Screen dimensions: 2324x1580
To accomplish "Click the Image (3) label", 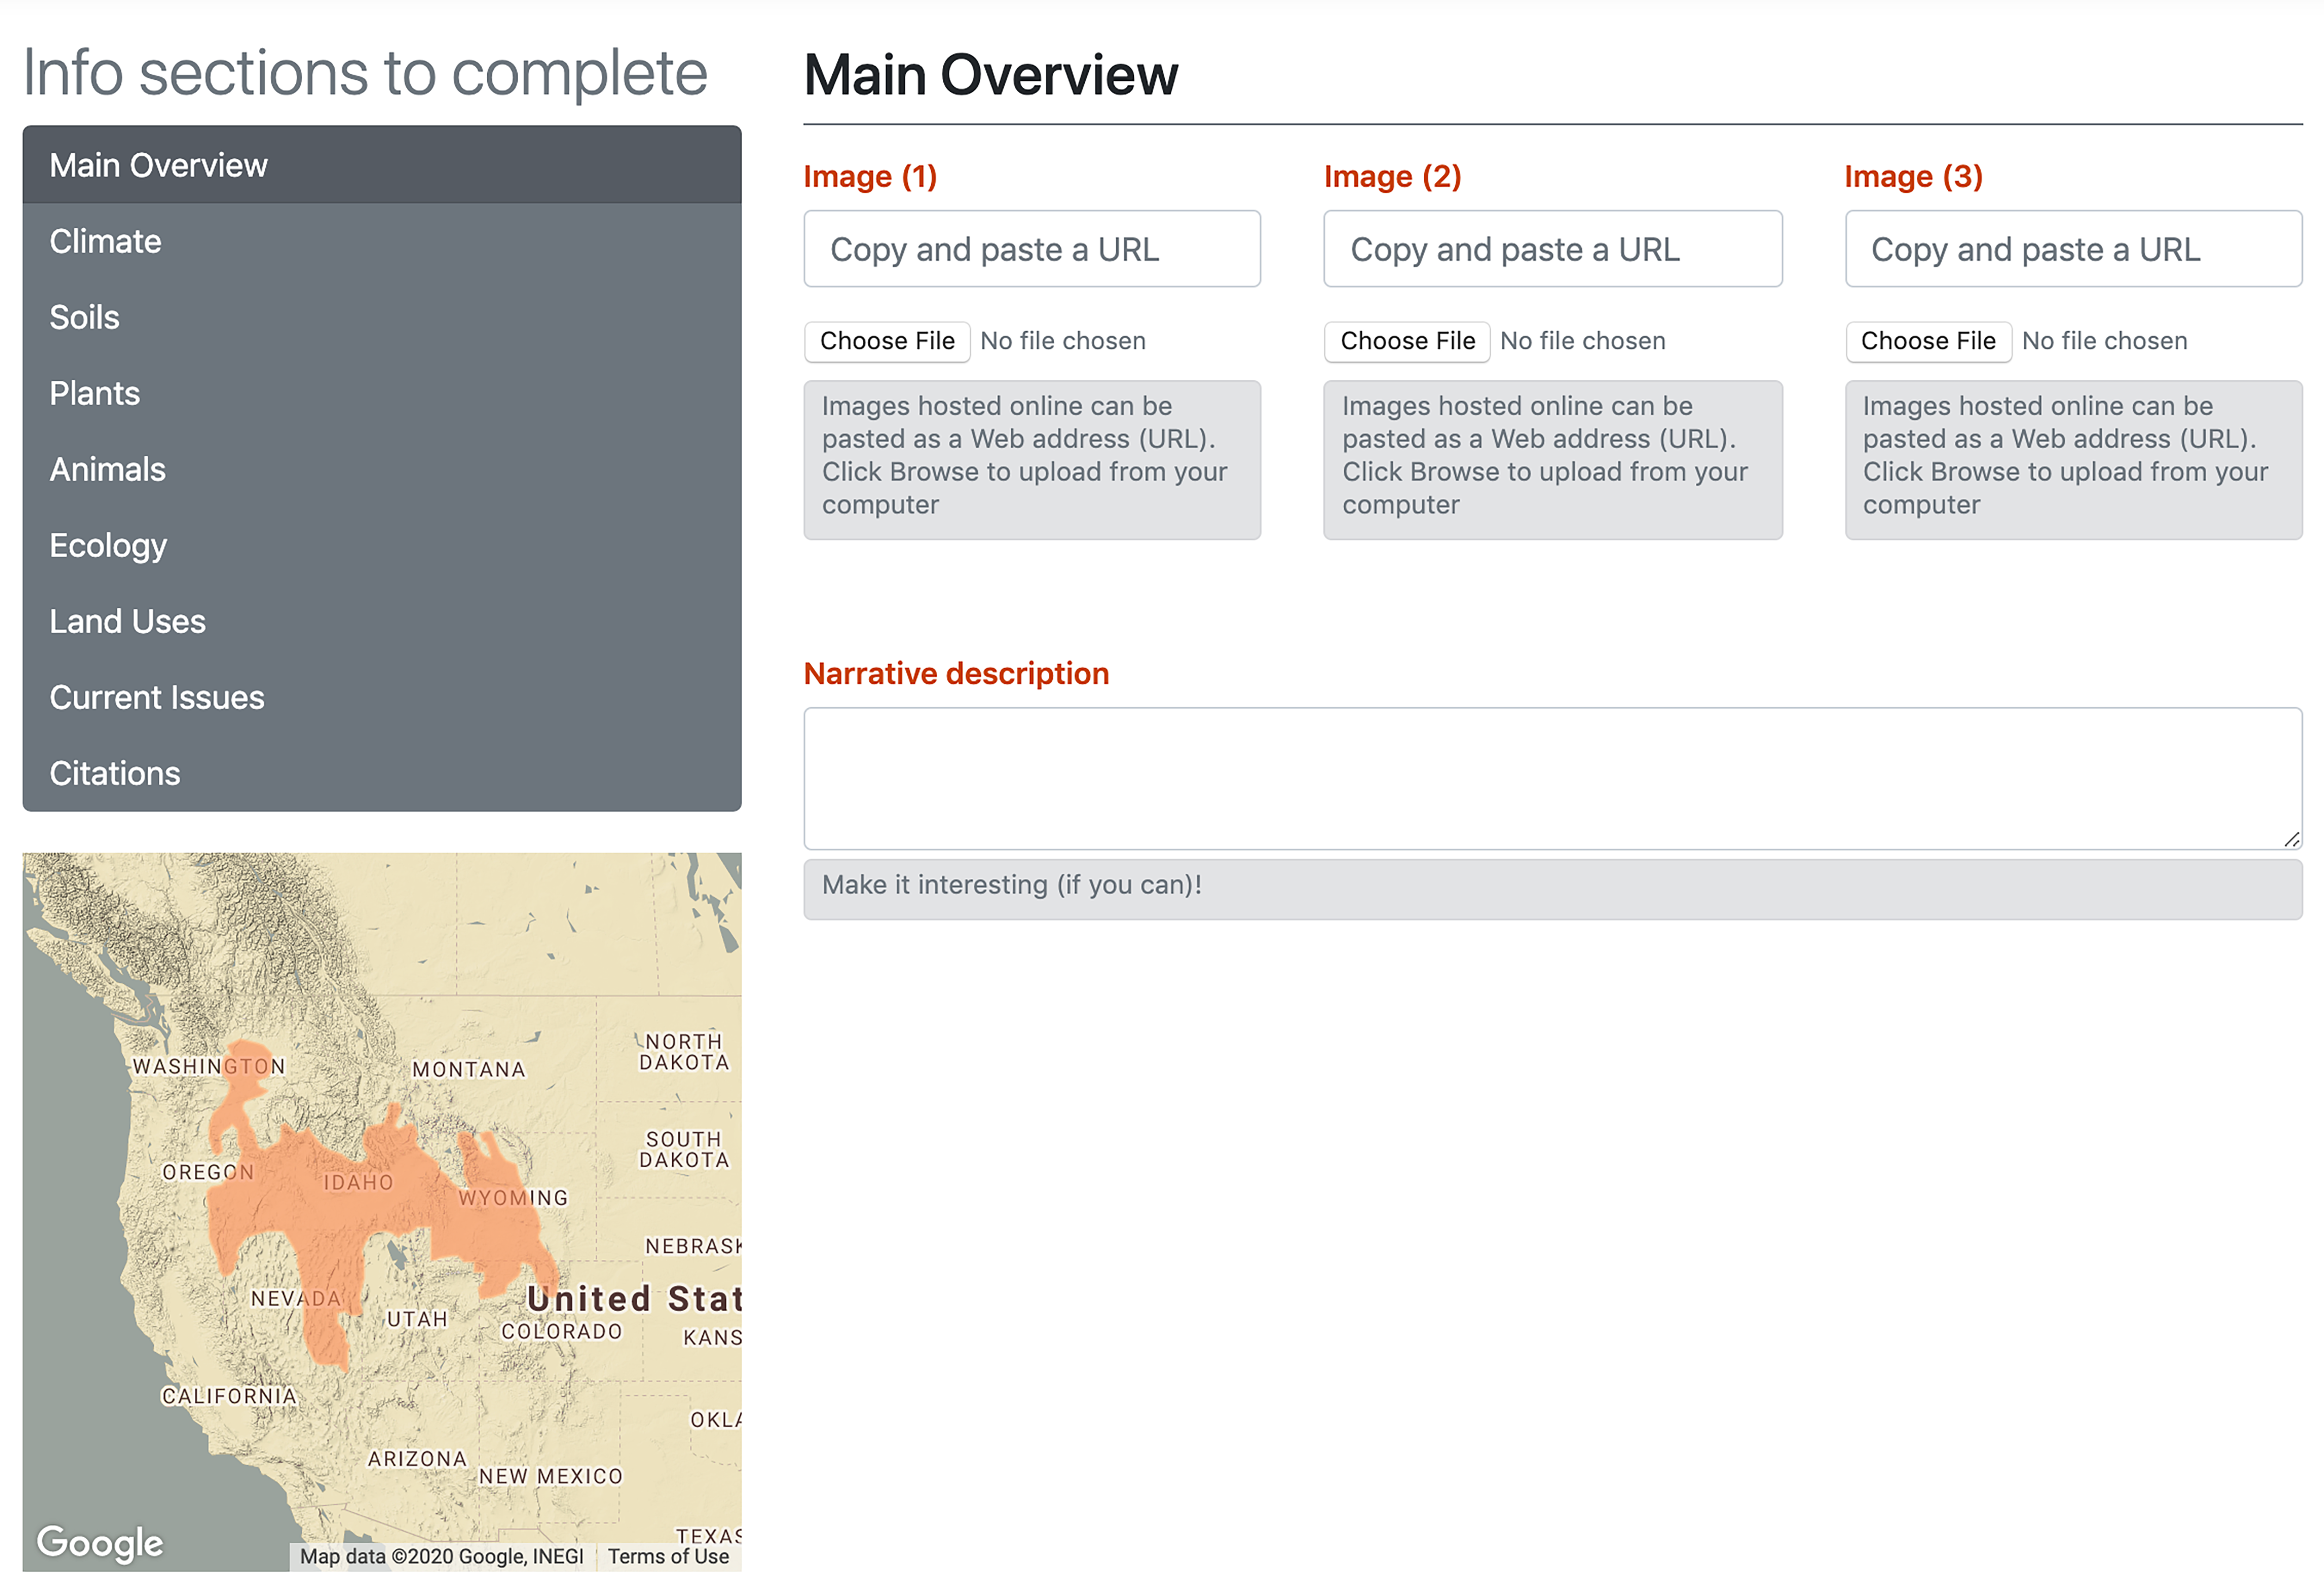I will tap(1913, 176).
